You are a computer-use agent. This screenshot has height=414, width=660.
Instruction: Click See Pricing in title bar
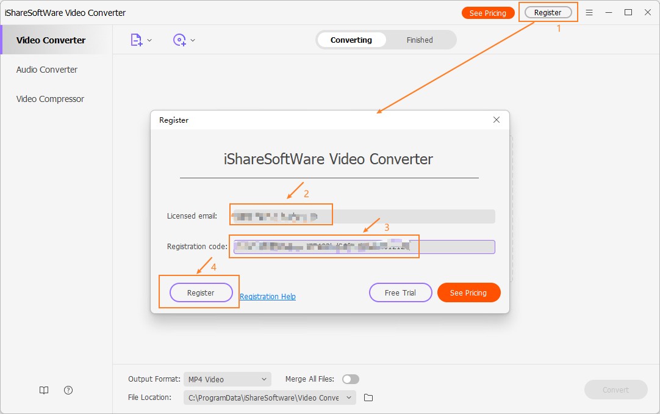coord(488,13)
